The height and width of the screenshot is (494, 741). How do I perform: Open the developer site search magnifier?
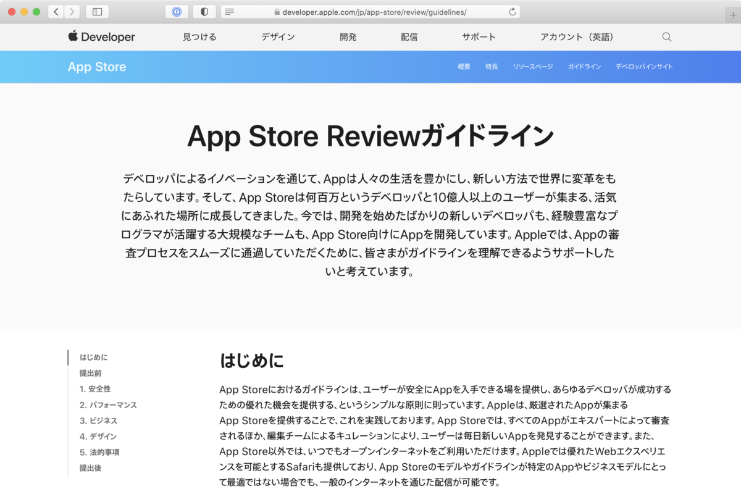click(x=667, y=37)
